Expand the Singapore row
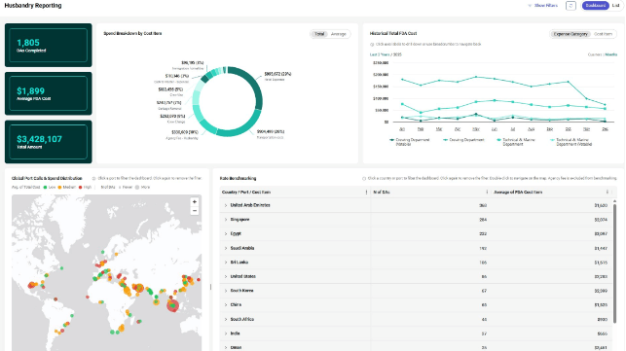Viewport: 626px width, 351px height. [226, 220]
